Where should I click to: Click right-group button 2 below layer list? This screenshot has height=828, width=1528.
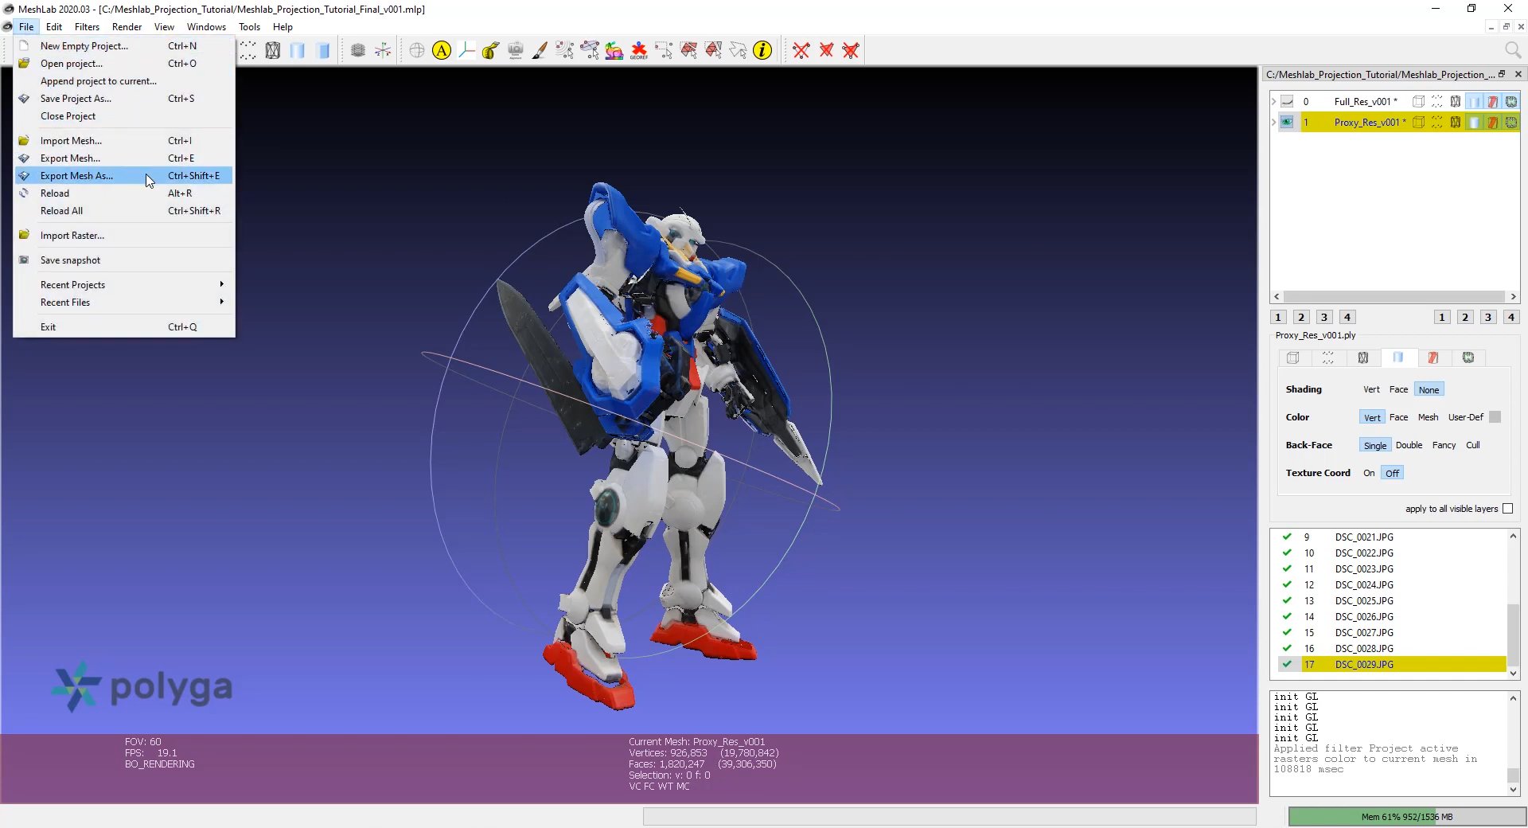coord(1465,317)
